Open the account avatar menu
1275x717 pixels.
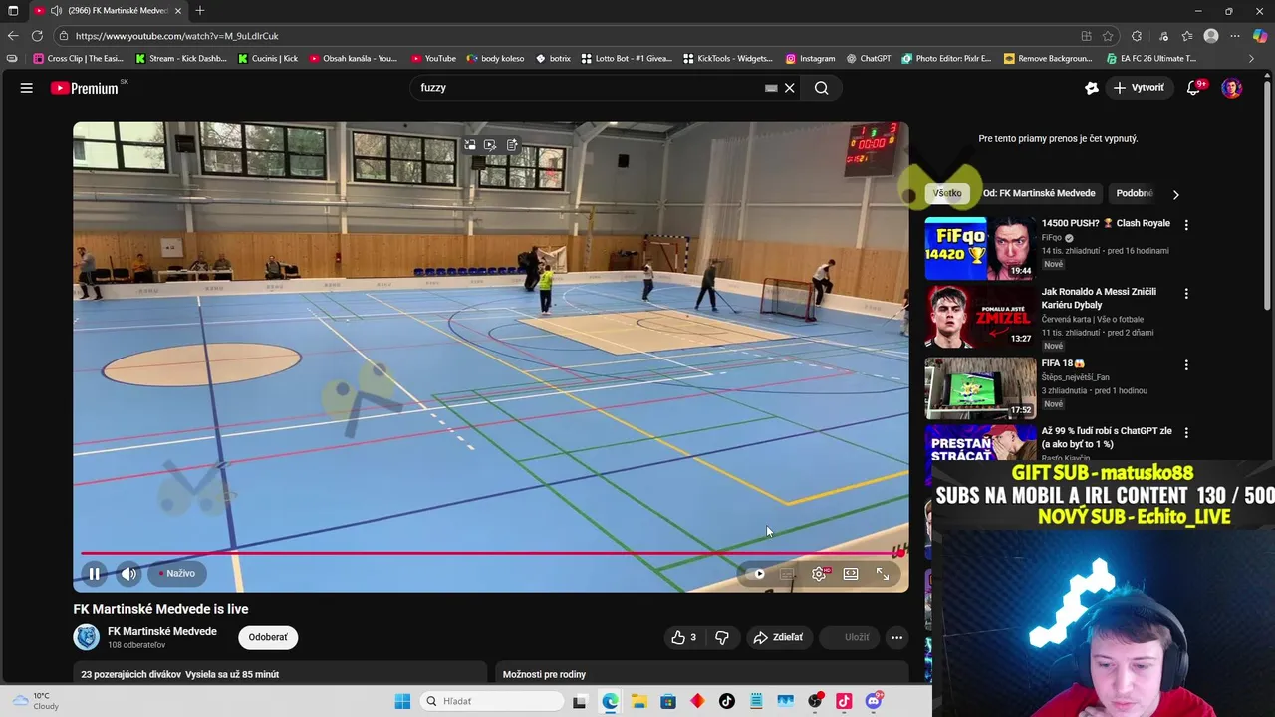(x=1232, y=88)
